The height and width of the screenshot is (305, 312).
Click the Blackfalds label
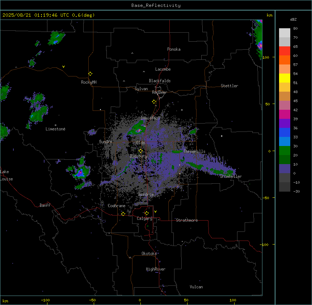160,81
